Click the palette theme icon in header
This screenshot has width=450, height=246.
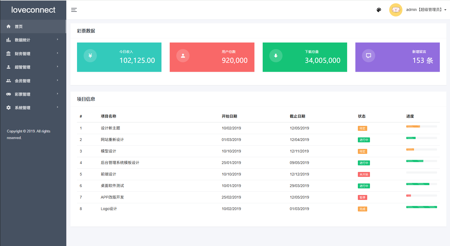tap(379, 10)
